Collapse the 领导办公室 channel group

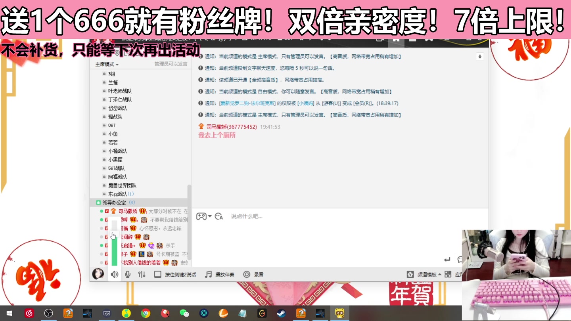coord(98,202)
